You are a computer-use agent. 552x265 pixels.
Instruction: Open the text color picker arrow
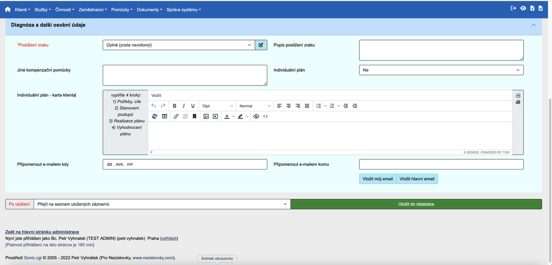233,117
